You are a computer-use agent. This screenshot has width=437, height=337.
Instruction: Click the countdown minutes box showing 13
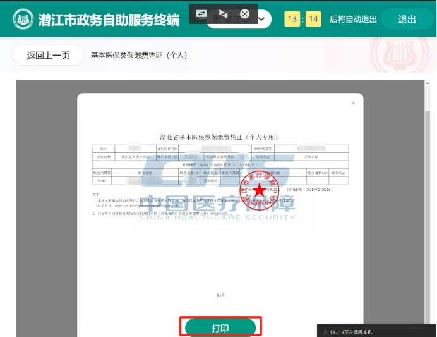tap(292, 19)
